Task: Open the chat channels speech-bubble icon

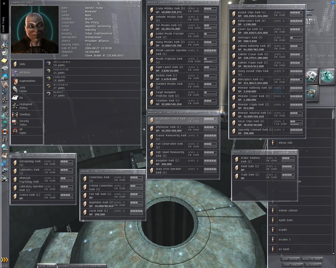Action: (x=4, y=139)
